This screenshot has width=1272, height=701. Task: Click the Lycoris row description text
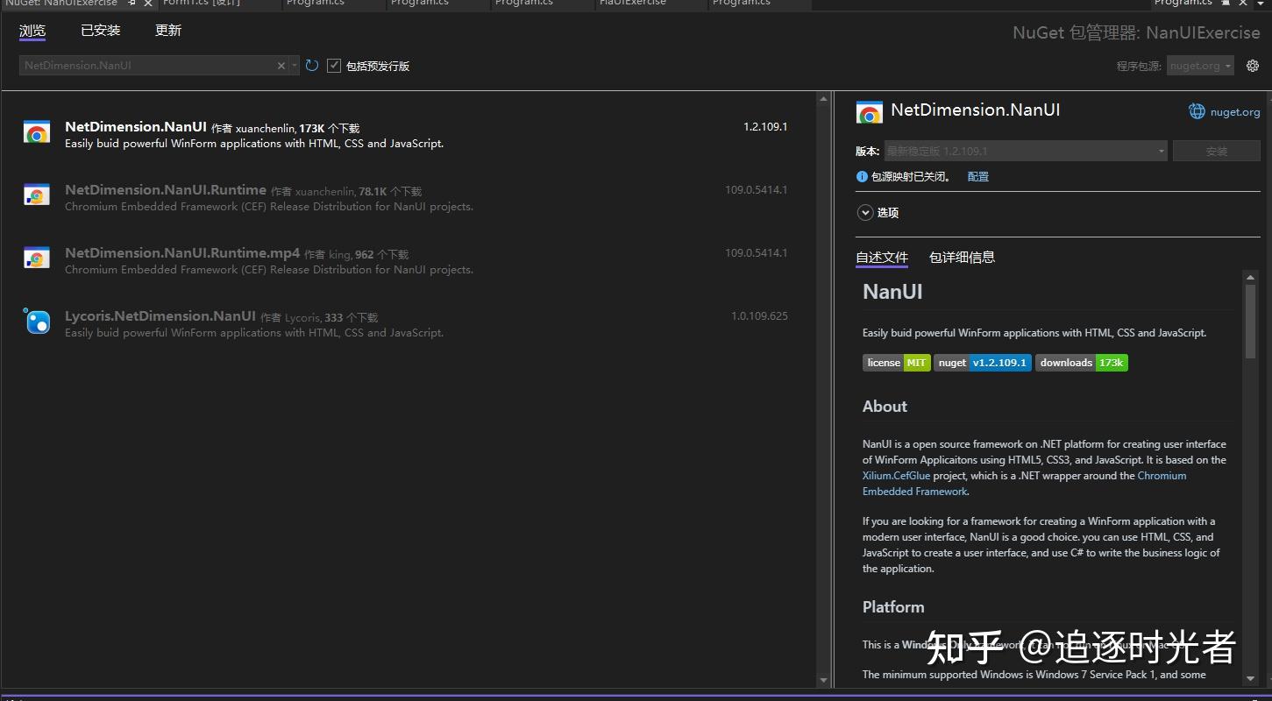254,333
